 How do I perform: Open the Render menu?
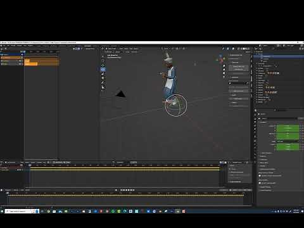click(x=13, y=46)
